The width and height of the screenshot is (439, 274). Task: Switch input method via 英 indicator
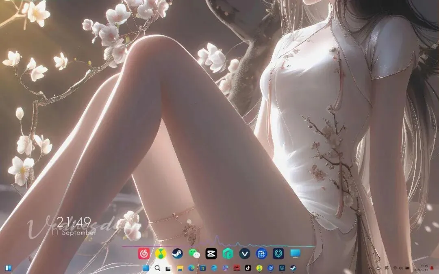[x=387, y=268]
